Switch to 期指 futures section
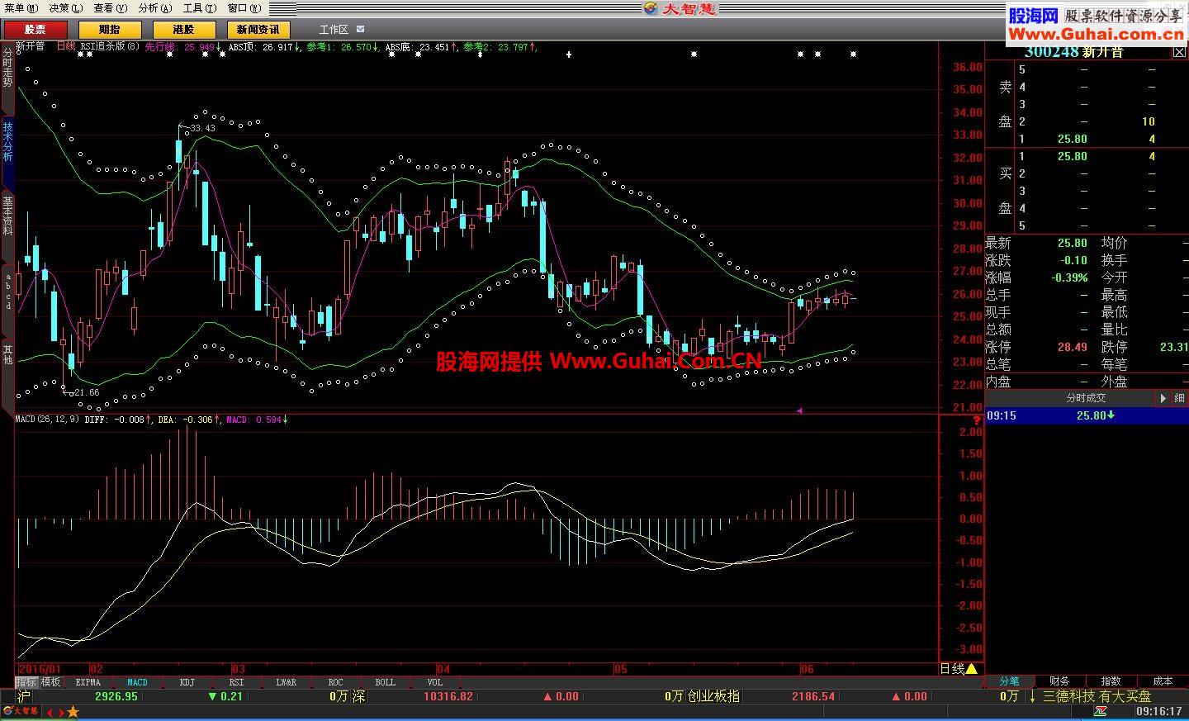Image resolution: width=1189 pixels, height=721 pixels. [109, 30]
